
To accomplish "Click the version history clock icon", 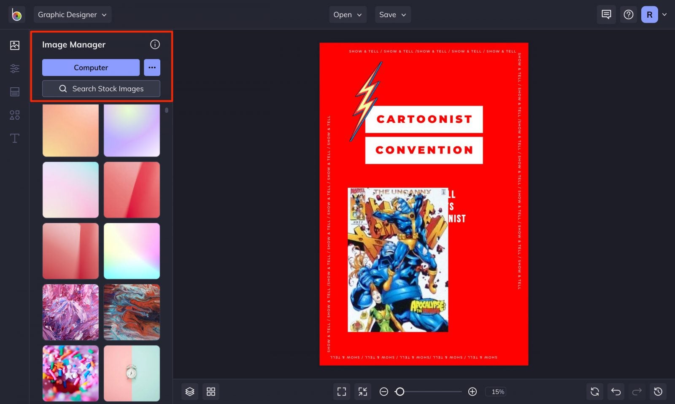I will tap(657, 391).
